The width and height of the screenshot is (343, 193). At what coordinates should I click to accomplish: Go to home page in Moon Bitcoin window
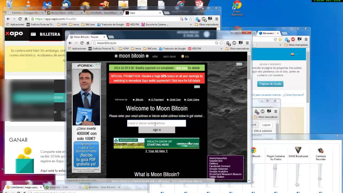pos(88,43)
